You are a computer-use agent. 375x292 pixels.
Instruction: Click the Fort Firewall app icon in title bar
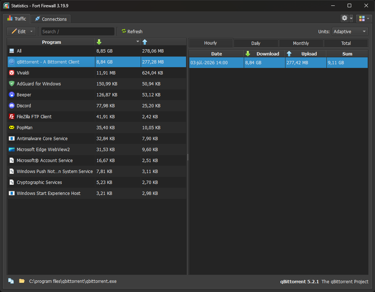click(6, 5)
